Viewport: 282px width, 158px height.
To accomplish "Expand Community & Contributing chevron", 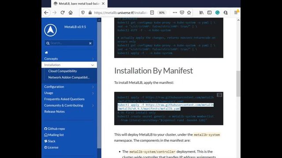I will (x=93, y=105).
